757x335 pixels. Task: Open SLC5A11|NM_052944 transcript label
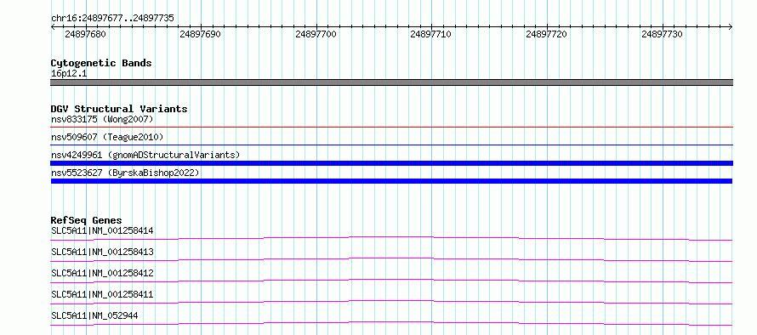click(94, 315)
